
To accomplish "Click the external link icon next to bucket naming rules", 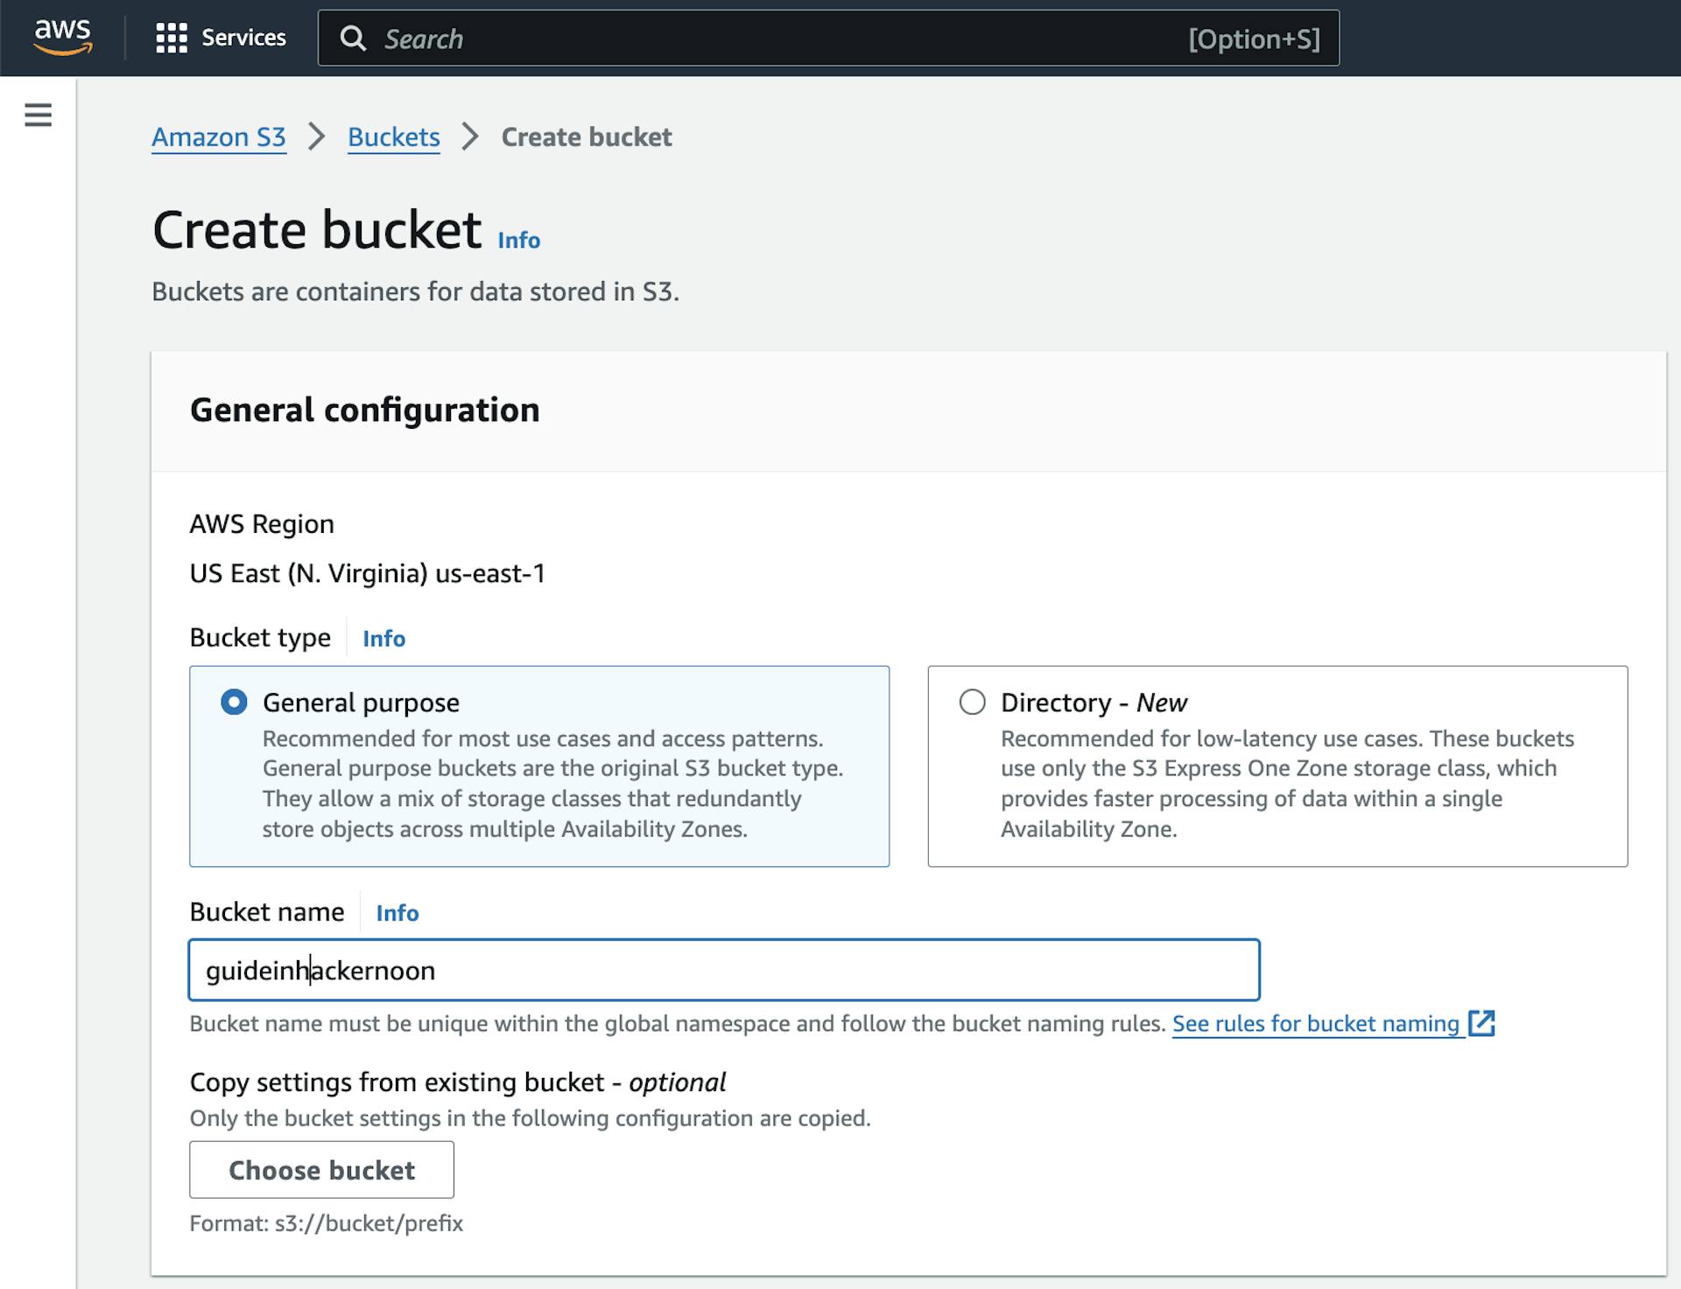I will (1483, 1023).
